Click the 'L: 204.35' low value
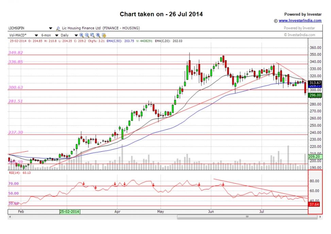This screenshot has width=331, height=234. pyautogui.click(x=65, y=41)
